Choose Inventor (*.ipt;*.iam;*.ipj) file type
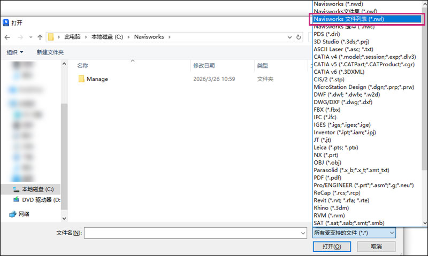 click(345, 133)
